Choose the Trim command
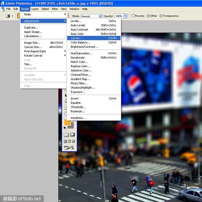This screenshot has height=202, width=202. (x=43, y=64)
